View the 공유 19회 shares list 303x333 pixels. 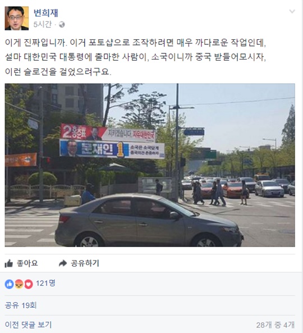click(21, 305)
